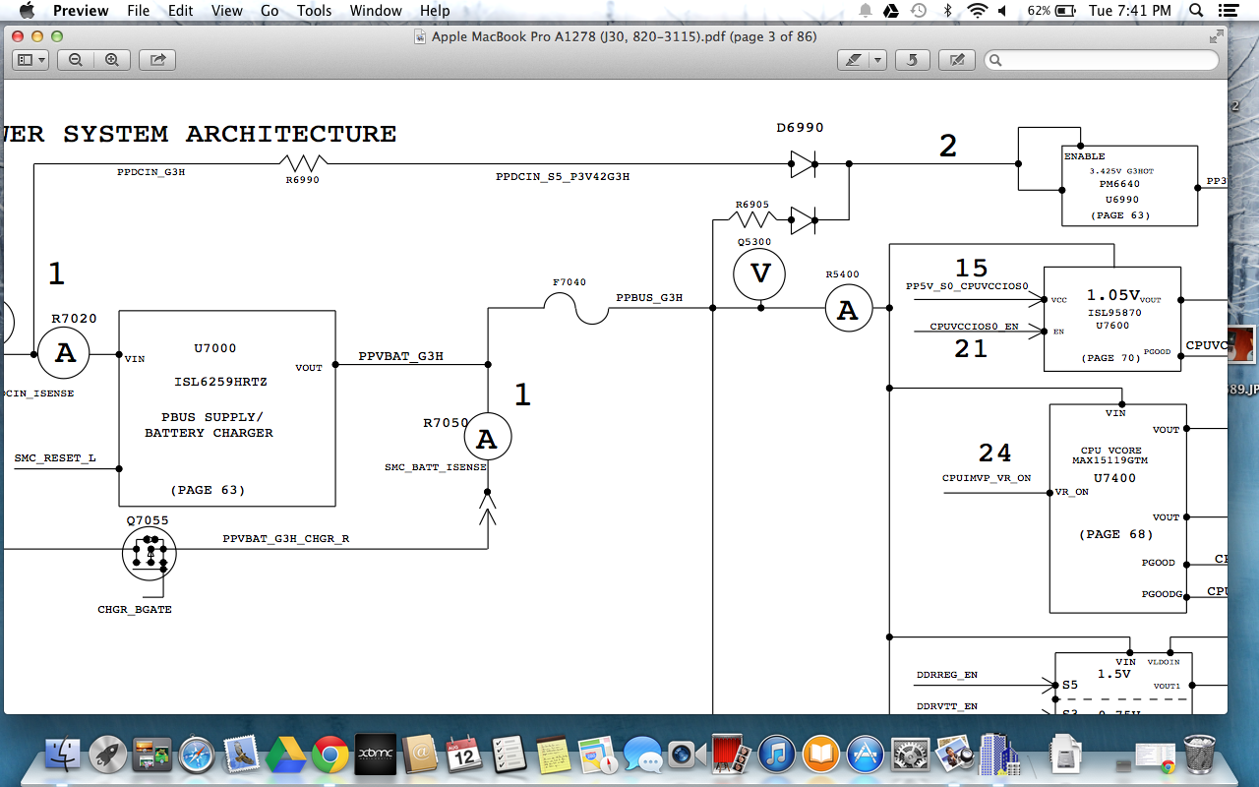Open the Window menu
The image size is (1259, 787).
[376, 11]
